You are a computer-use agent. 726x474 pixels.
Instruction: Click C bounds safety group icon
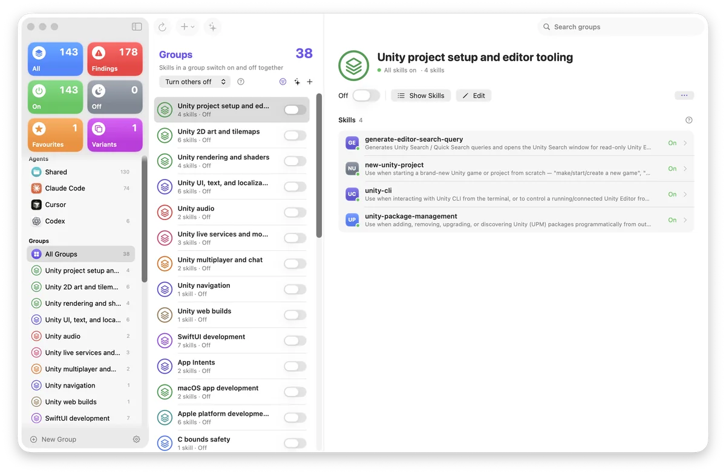pyautogui.click(x=165, y=443)
